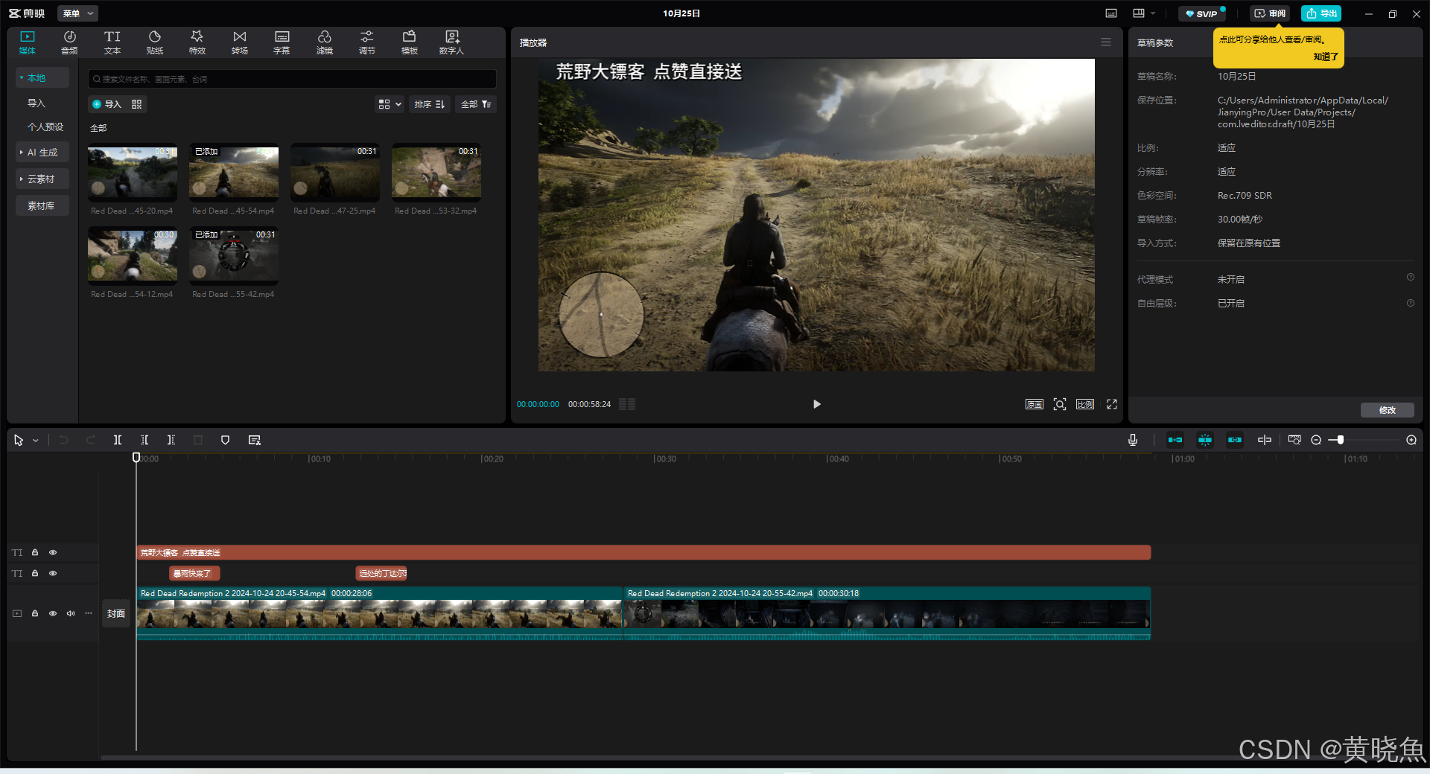Click the undo arrow in timeline toolbar
This screenshot has width=1430, height=774.
64,440
